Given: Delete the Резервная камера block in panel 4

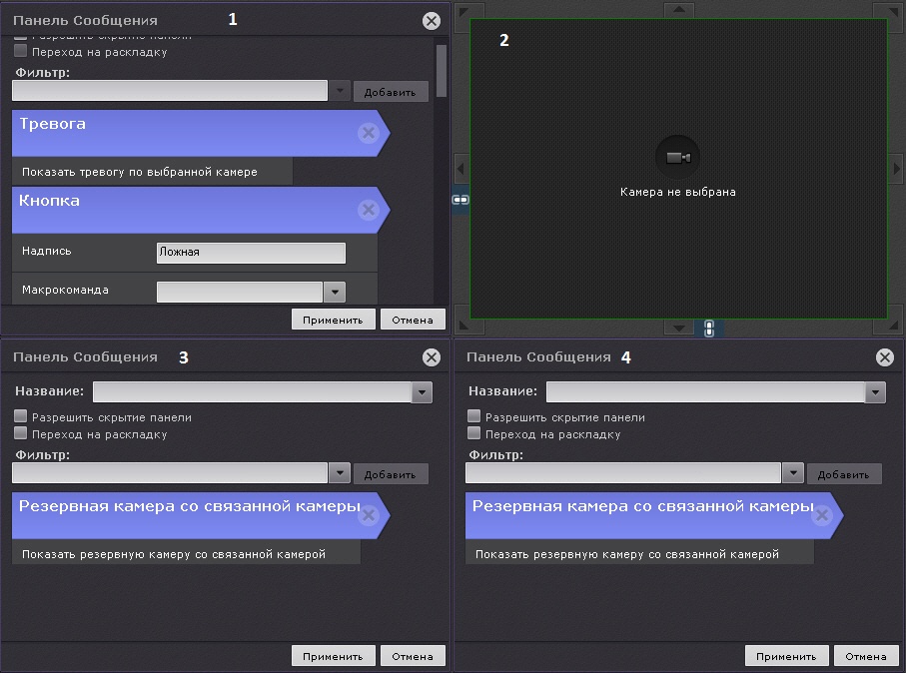Looking at the screenshot, I should 821,515.
